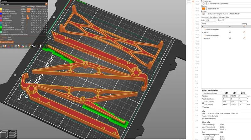Open the Printer preset dropdown

pyautogui.click(x=226, y=14)
